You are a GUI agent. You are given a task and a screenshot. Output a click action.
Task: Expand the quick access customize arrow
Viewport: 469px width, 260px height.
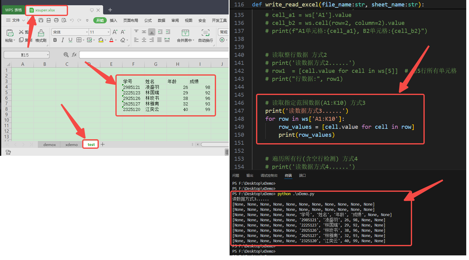point(87,20)
